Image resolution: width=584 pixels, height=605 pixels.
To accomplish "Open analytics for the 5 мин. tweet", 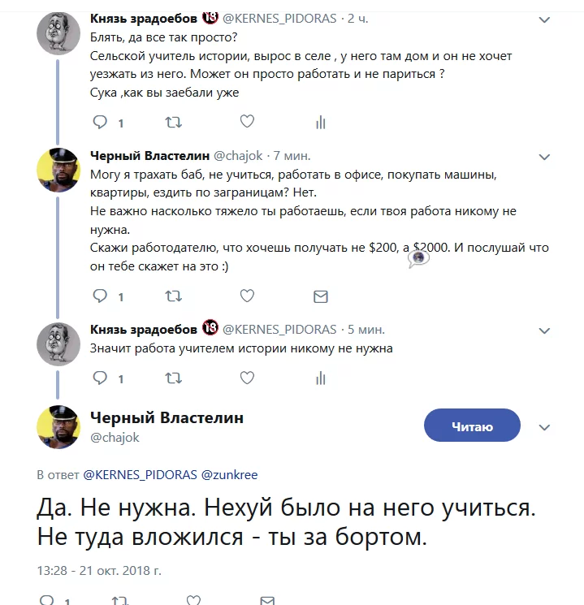I will (x=320, y=378).
